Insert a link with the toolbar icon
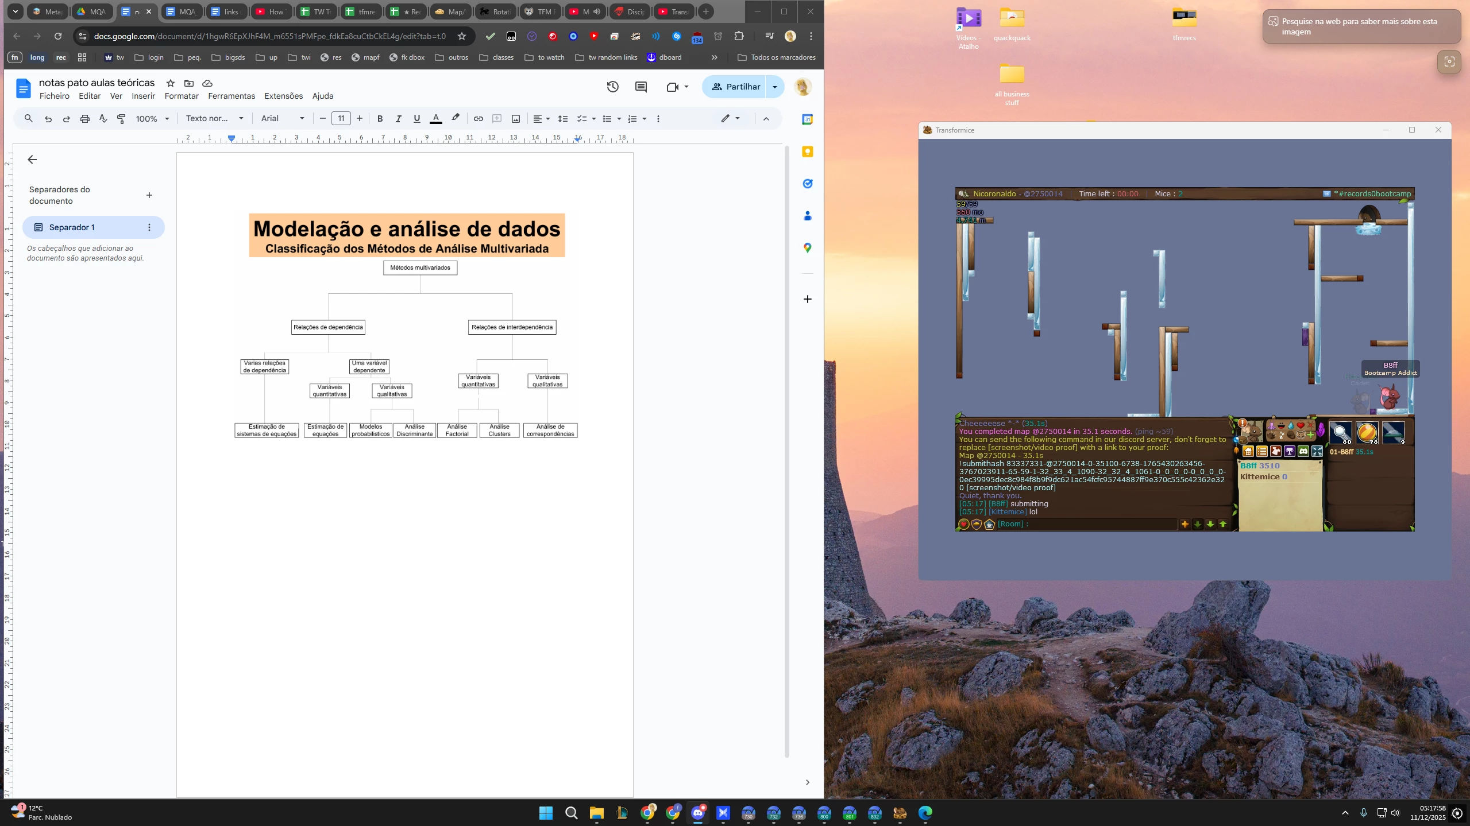This screenshot has height=826, width=1470. point(478,119)
